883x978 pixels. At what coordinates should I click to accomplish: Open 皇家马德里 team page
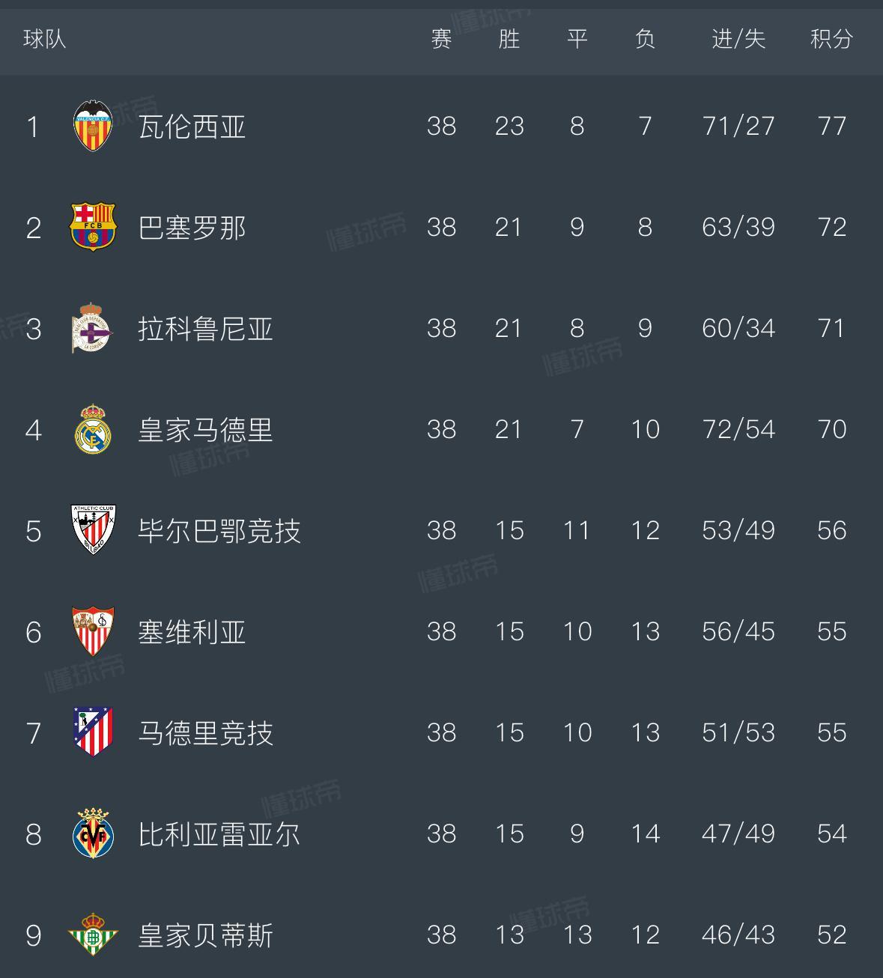(x=205, y=430)
